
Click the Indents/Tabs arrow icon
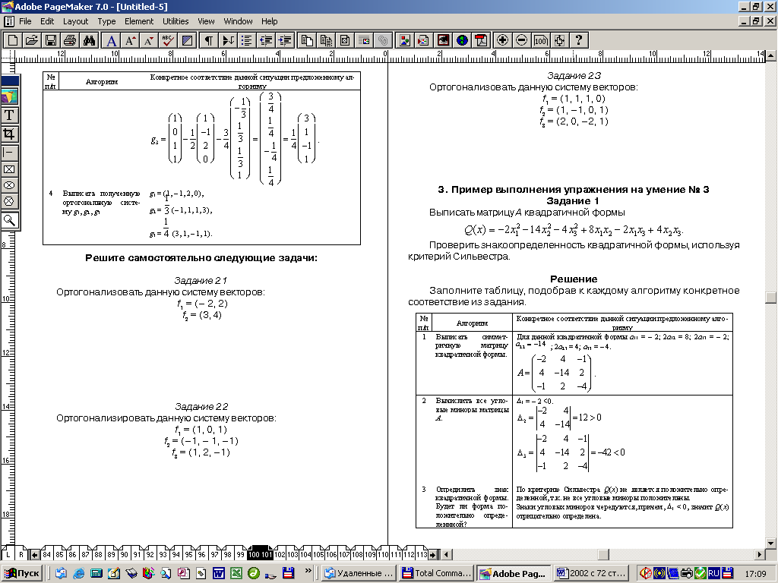point(228,40)
